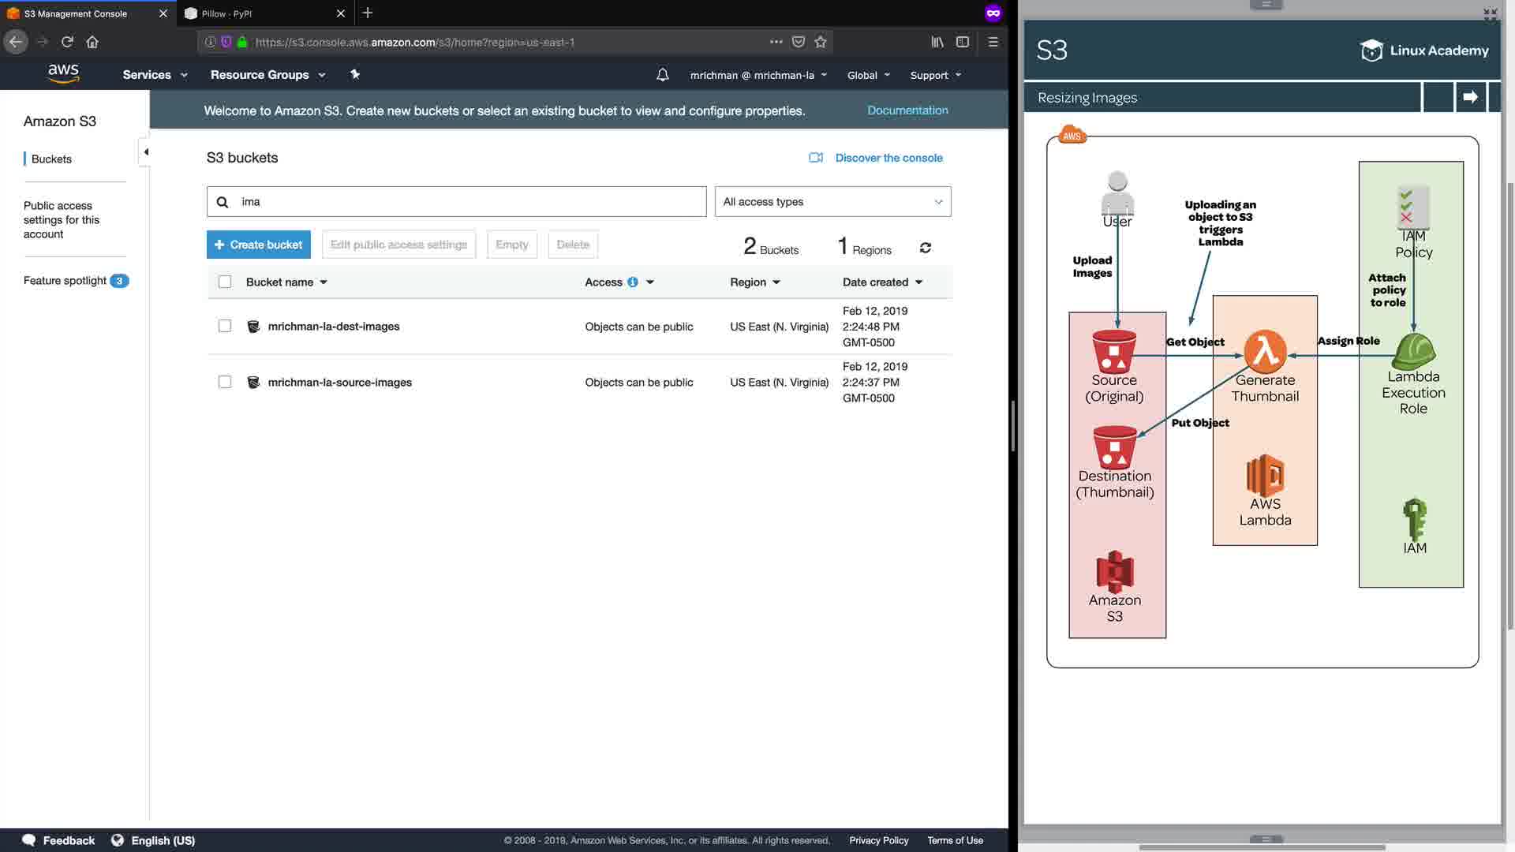Image resolution: width=1515 pixels, height=852 pixels.
Task: Open the Global region dropdown
Action: point(868,75)
